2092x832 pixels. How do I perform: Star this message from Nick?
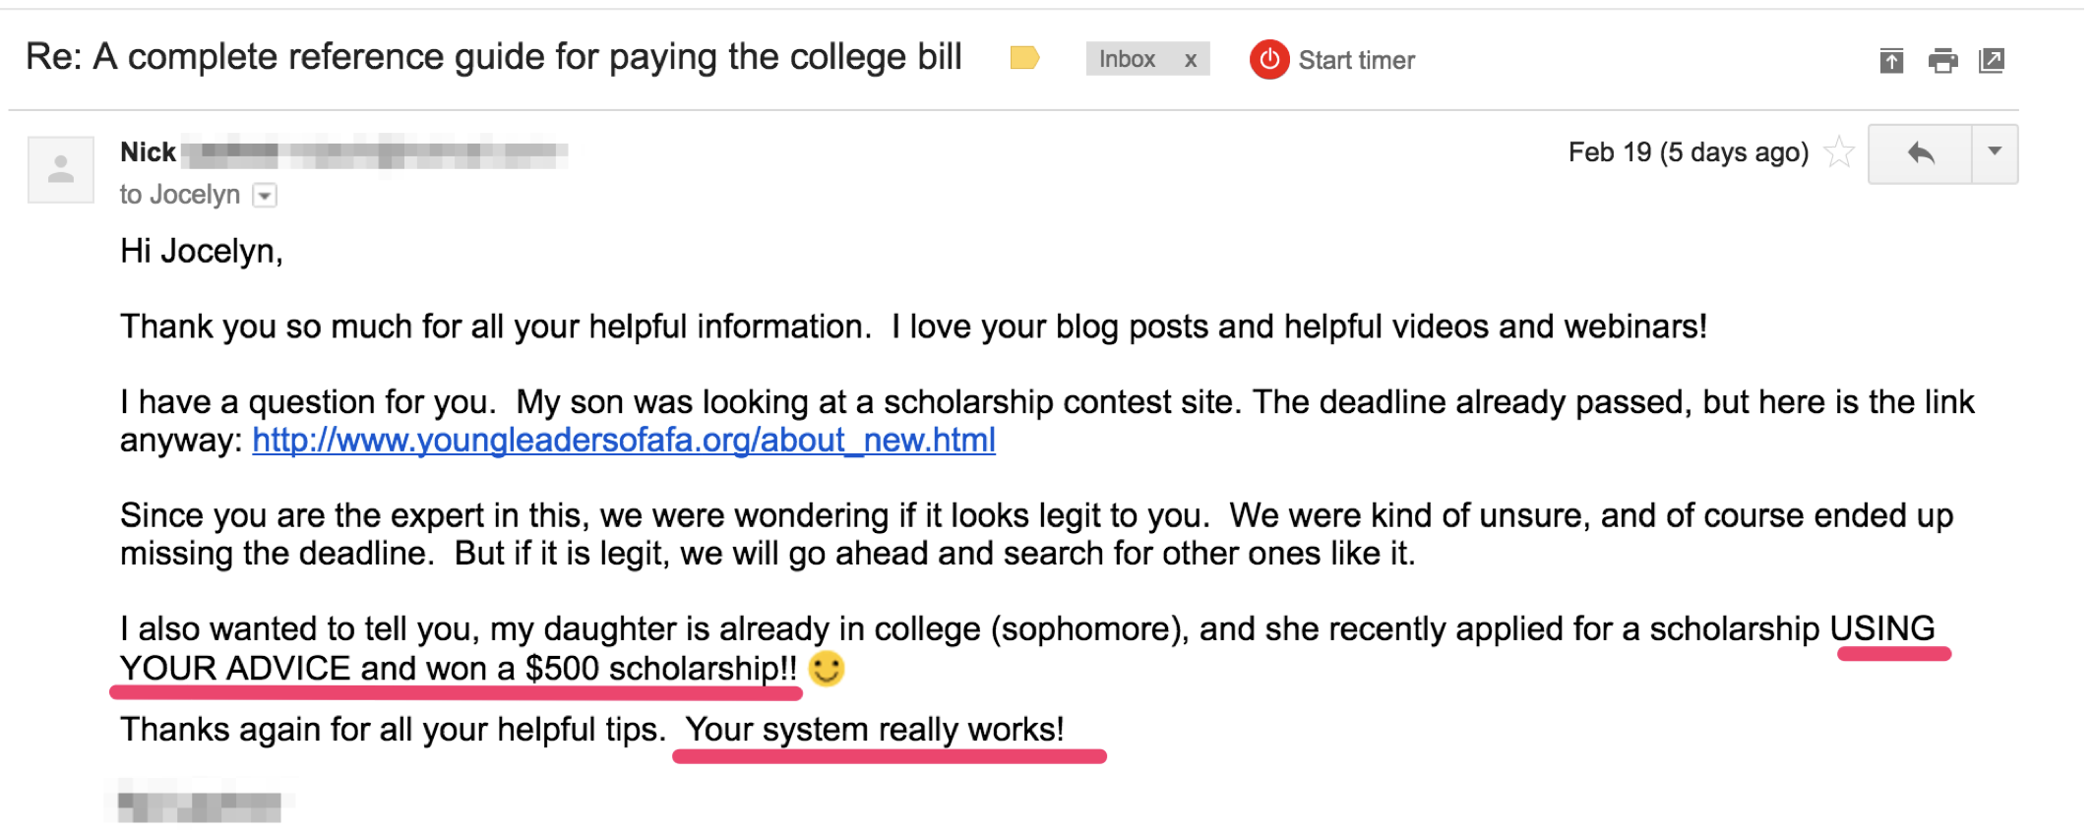click(x=1838, y=152)
